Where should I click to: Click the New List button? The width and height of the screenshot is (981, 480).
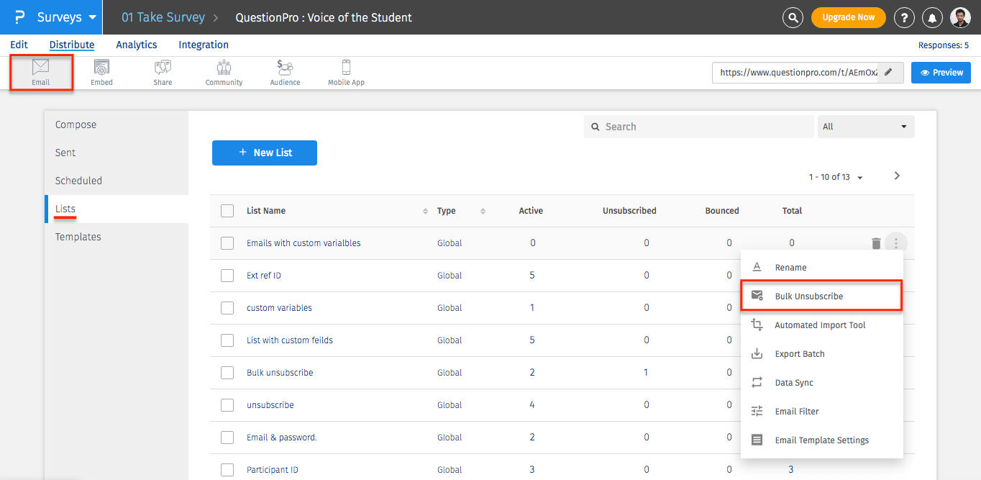tap(265, 153)
